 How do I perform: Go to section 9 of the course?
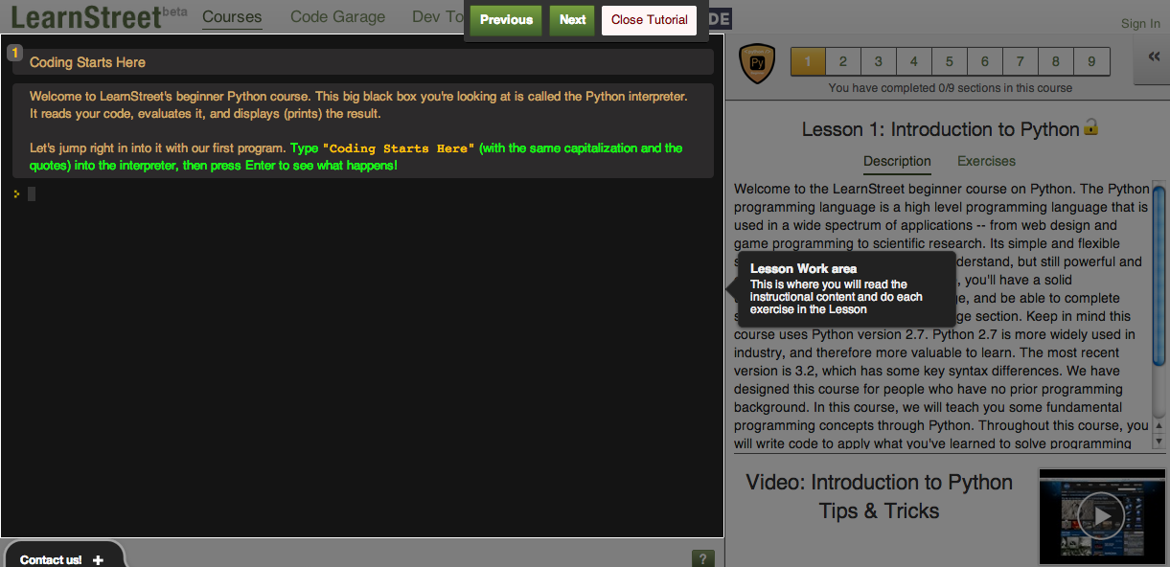(x=1091, y=61)
